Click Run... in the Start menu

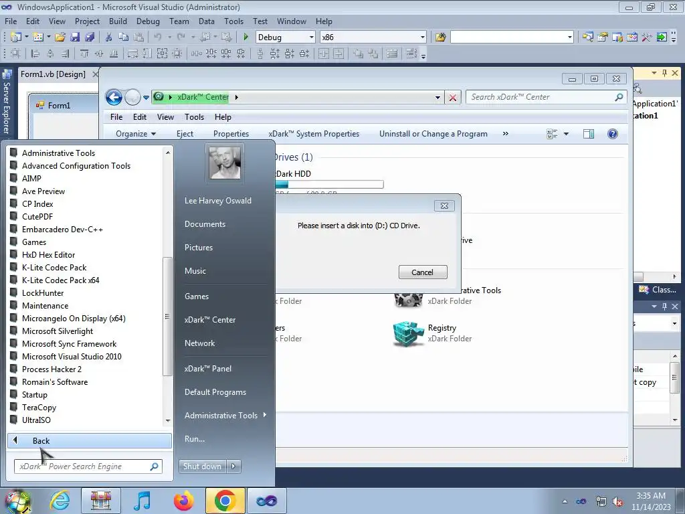click(x=195, y=439)
